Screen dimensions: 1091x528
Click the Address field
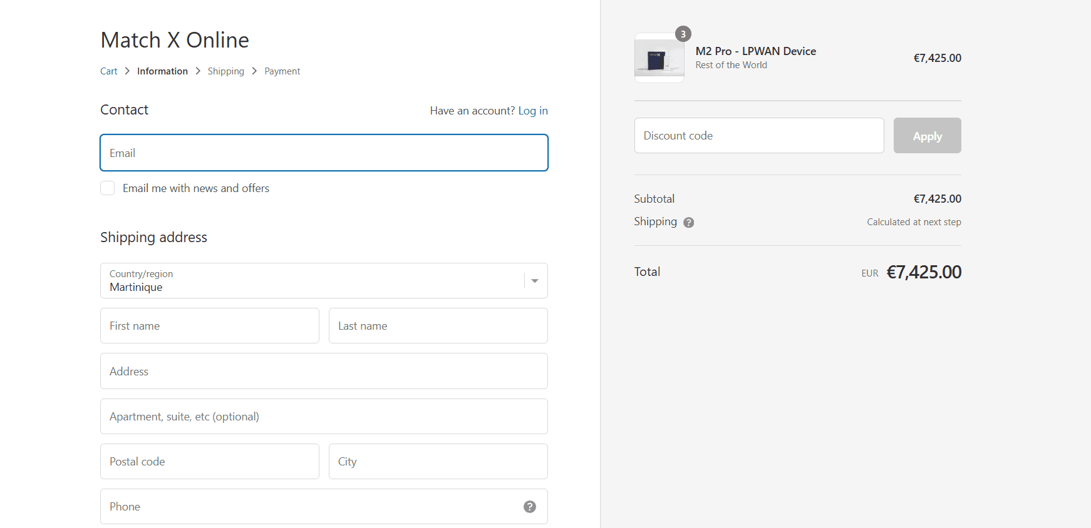[x=324, y=371]
